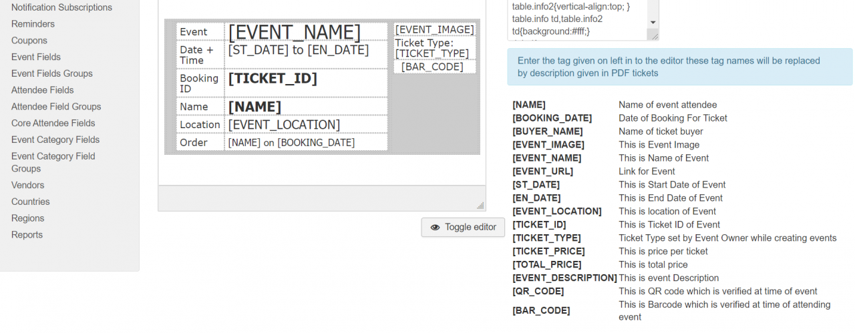Viewport: 855px width, 333px height.
Task: Click the [EVENT_IMAGE] cell in the editor
Action: [434, 29]
